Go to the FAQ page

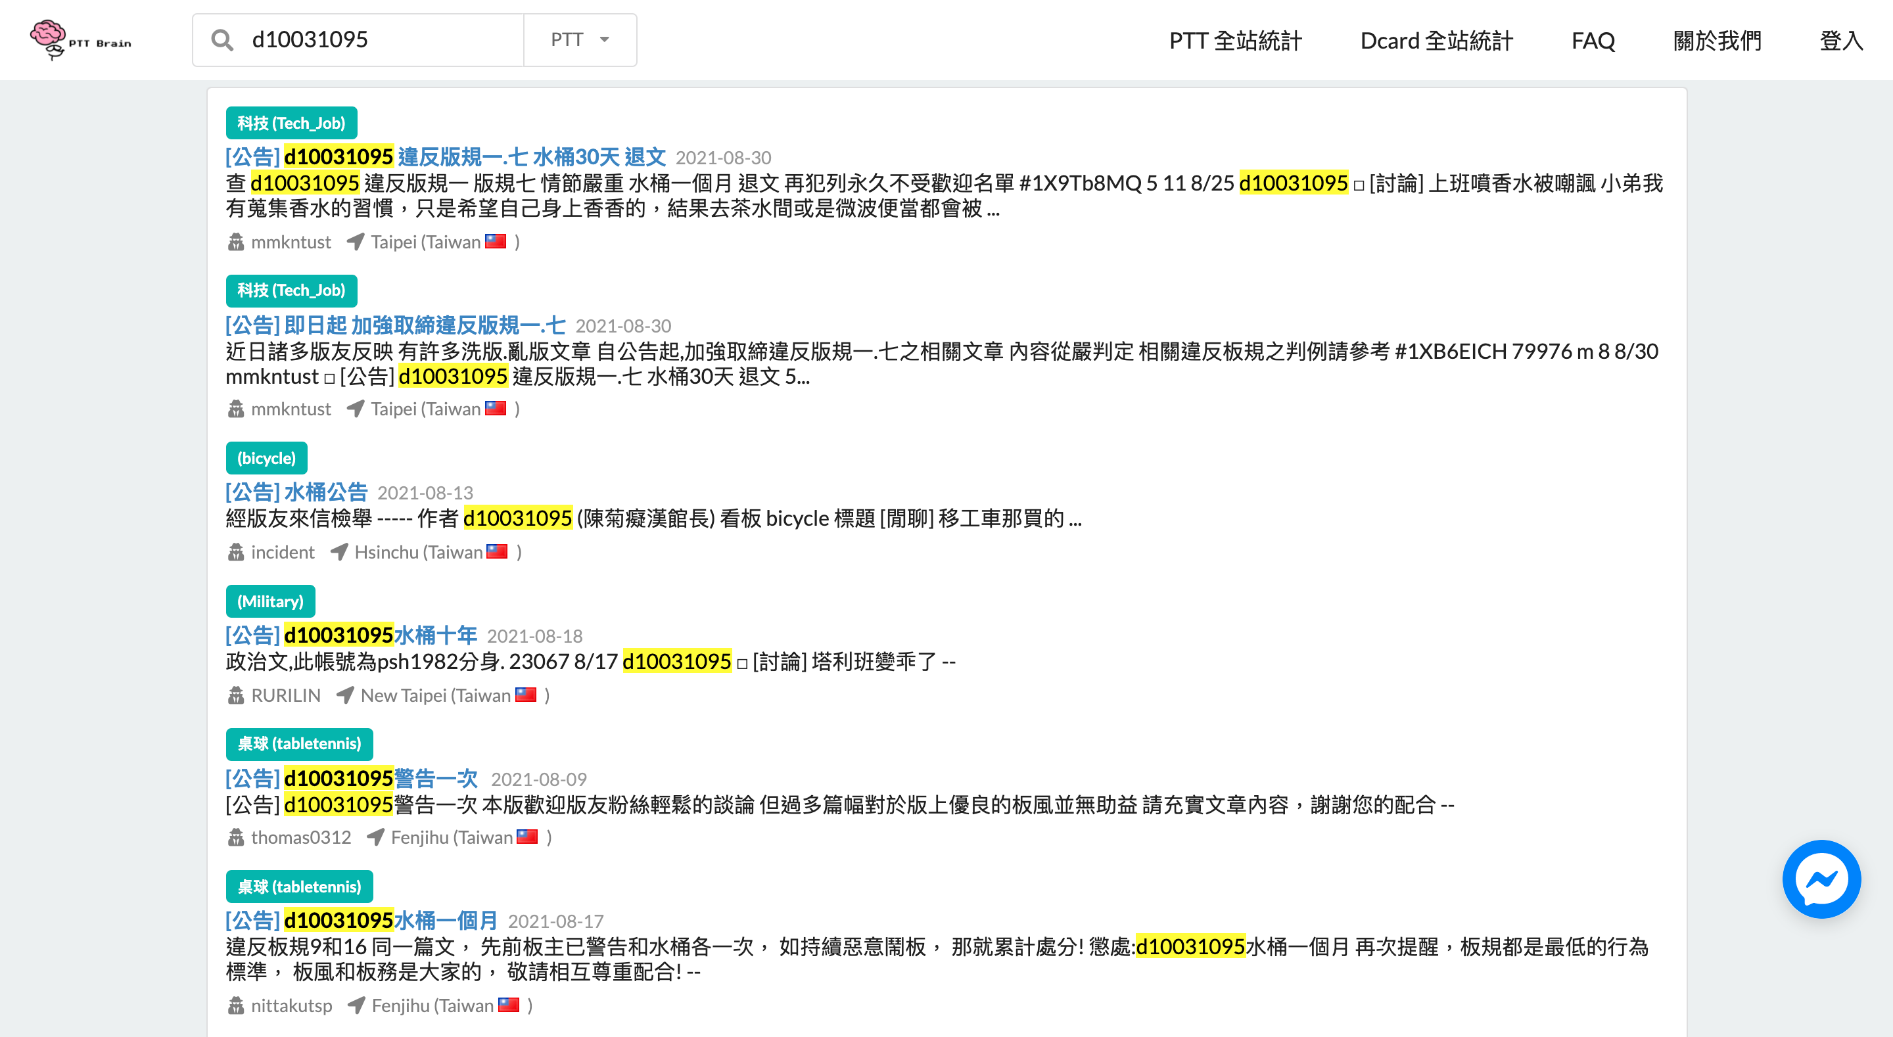point(1593,41)
